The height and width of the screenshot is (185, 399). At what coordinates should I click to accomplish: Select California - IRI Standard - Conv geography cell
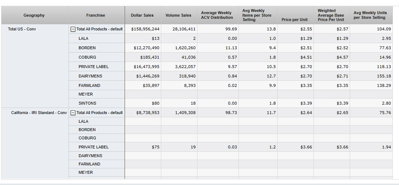(39, 113)
